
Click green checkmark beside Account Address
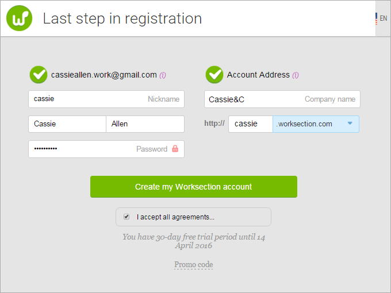point(214,75)
